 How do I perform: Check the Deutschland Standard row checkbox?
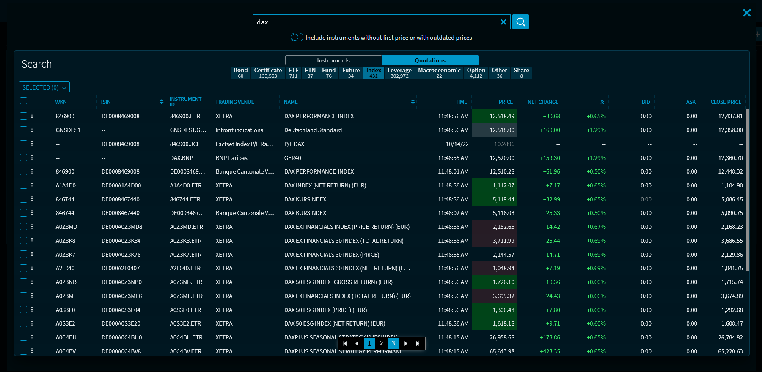(24, 130)
